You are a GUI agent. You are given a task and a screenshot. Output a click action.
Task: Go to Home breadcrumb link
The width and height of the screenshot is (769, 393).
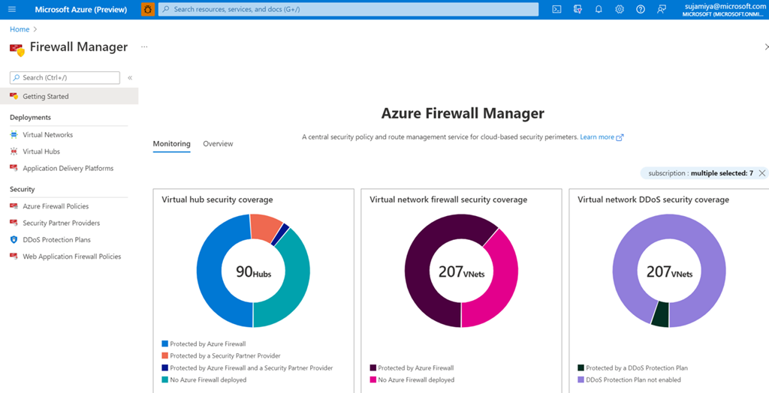(x=20, y=29)
